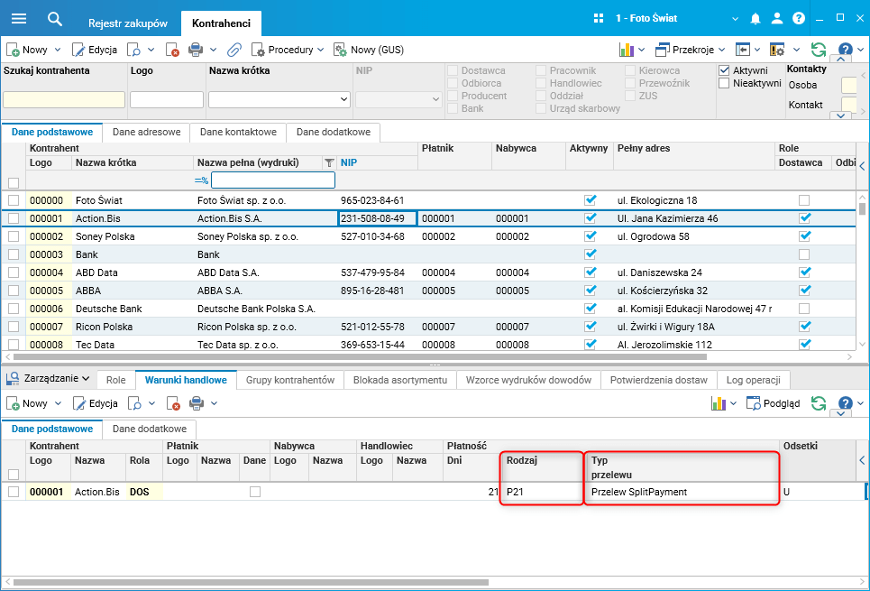
Task: Tick the row checkbox for Soney Polska
Action: coord(14,236)
